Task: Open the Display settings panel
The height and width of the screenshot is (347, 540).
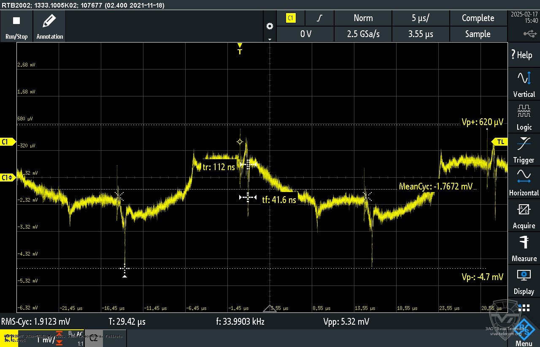Action: point(524,280)
